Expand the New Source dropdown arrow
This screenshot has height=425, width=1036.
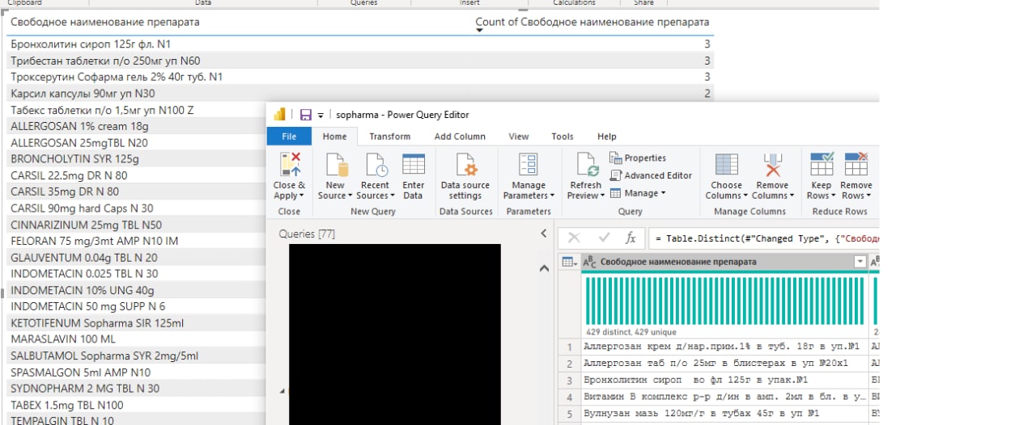pyautogui.click(x=350, y=196)
